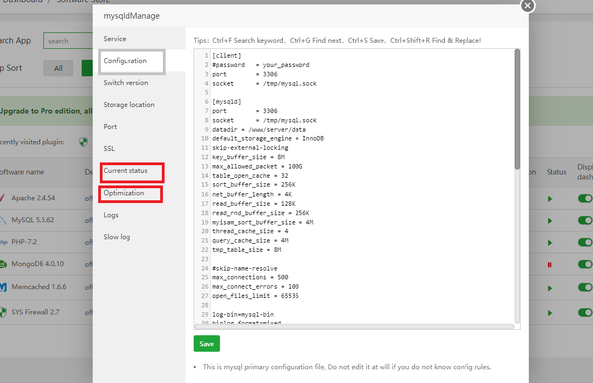The width and height of the screenshot is (593, 383).
Task: Click the 'query_cache_size = 4M' line
Action: 250,240
